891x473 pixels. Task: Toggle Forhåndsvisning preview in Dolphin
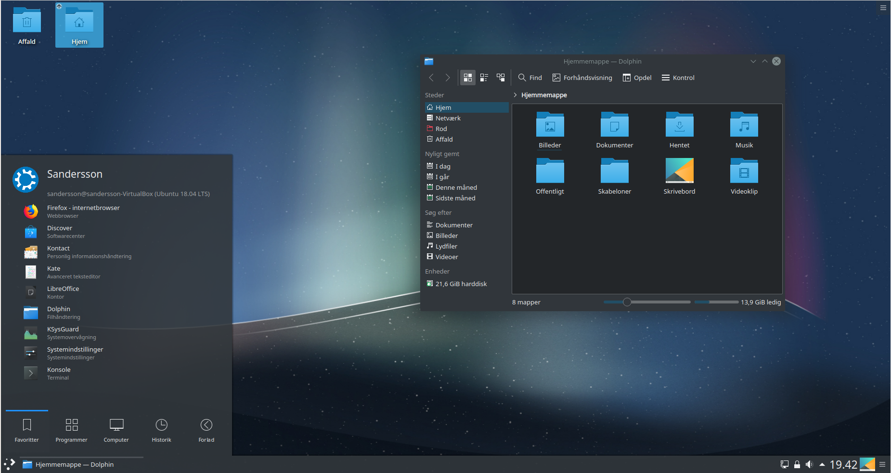(x=582, y=78)
